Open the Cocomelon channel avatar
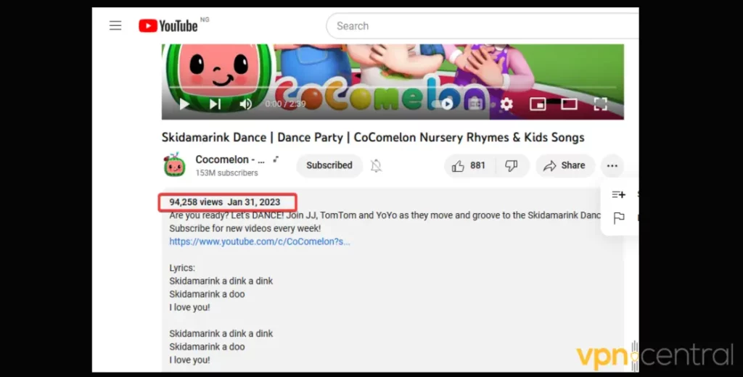The image size is (743, 377). [x=174, y=165]
